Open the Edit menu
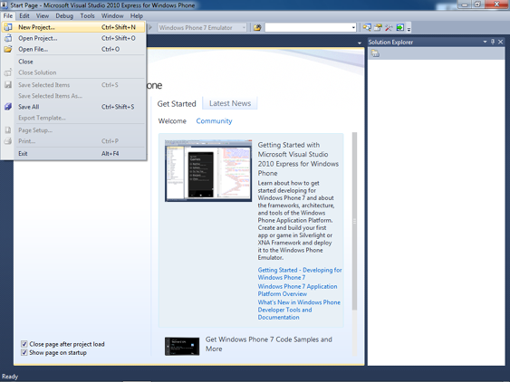The width and height of the screenshot is (510, 382). (x=24, y=16)
